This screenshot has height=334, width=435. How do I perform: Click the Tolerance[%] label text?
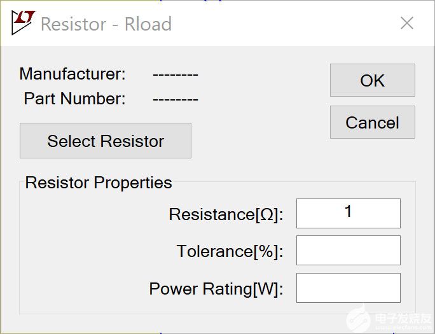pyautogui.click(x=230, y=251)
